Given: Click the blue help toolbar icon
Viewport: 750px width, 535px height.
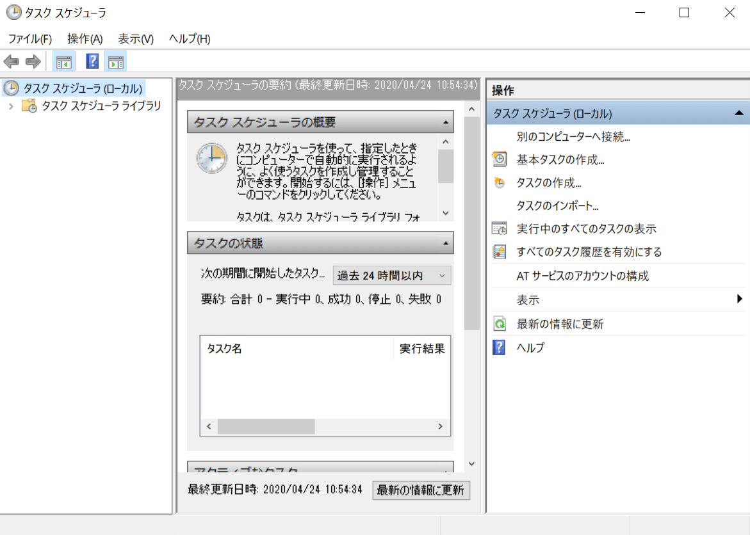Looking at the screenshot, I should pyautogui.click(x=92, y=61).
